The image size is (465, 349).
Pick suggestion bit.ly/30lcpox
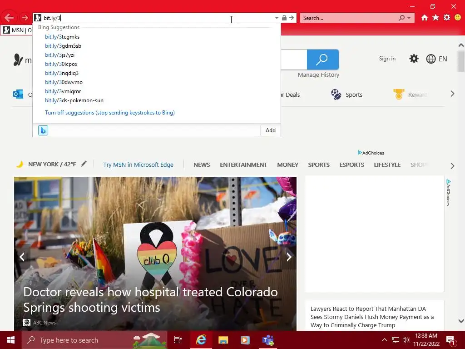tap(61, 64)
